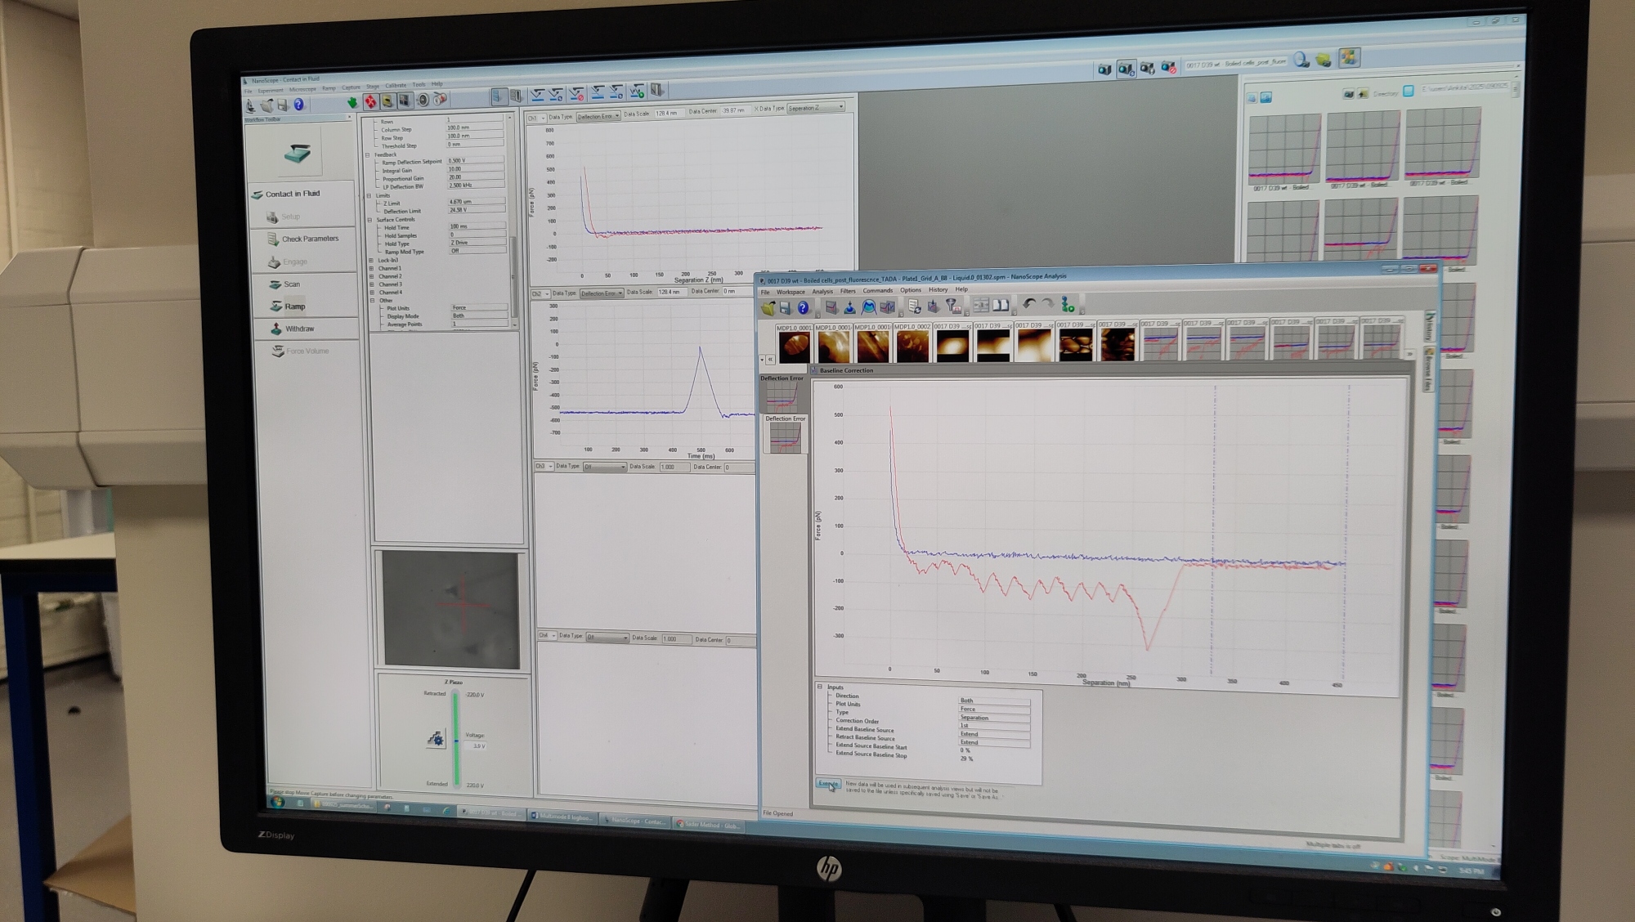Click the green down arrow in NanoScope toolbar
The image size is (1635, 922).
point(352,103)
